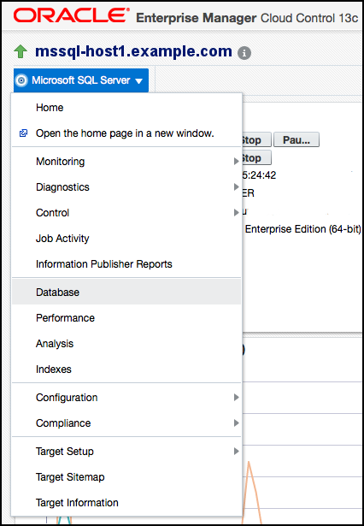Click the Pau... button
This screenshot has width=364, height=526.
[x=296, y=140]
